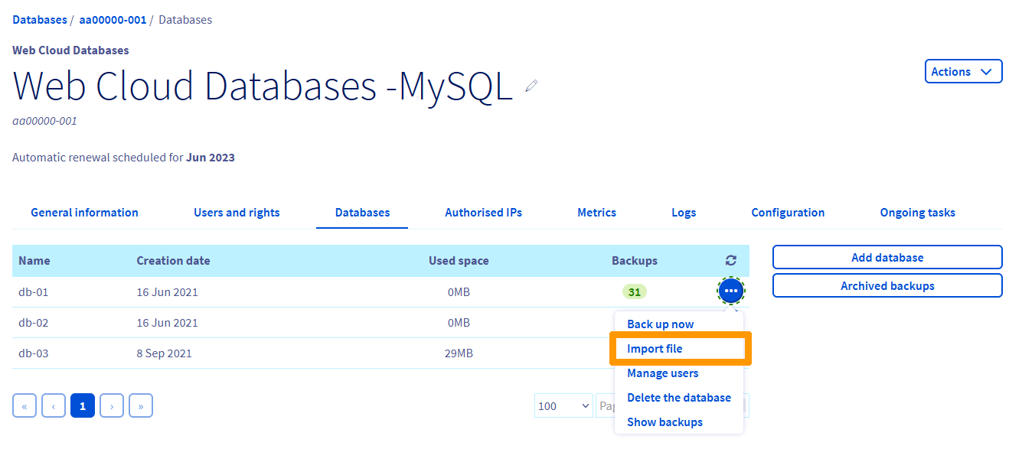Open the Metrics tab
The width and height of the screenshot is (1009, 459).
click(596, 212)
